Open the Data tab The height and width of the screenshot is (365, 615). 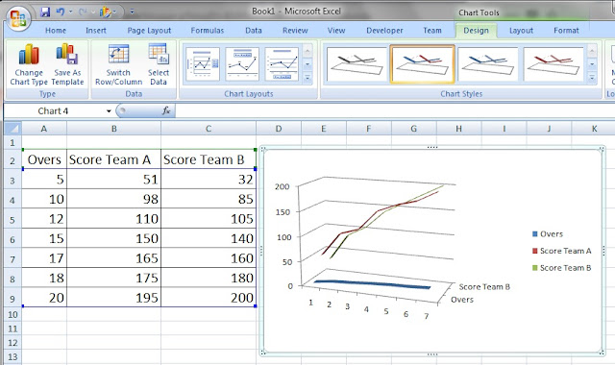(x=254, y=31)
